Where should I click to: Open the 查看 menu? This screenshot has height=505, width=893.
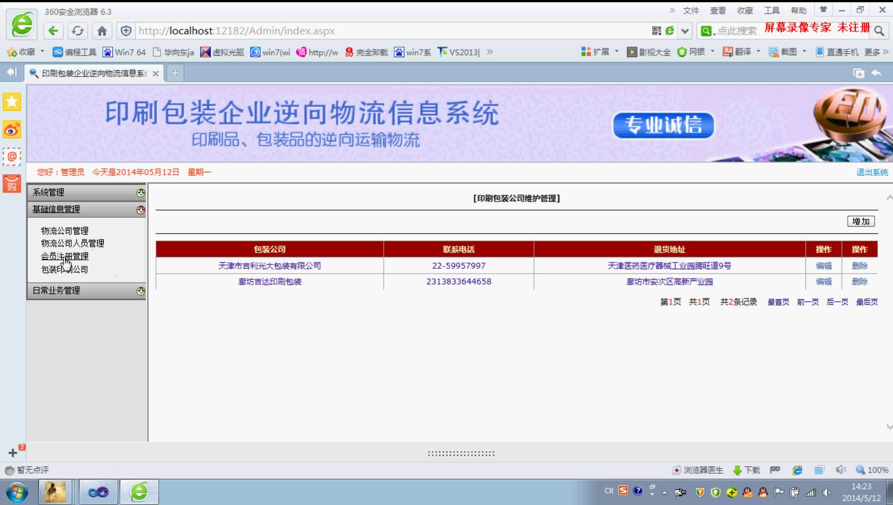[x=718, y=11]
